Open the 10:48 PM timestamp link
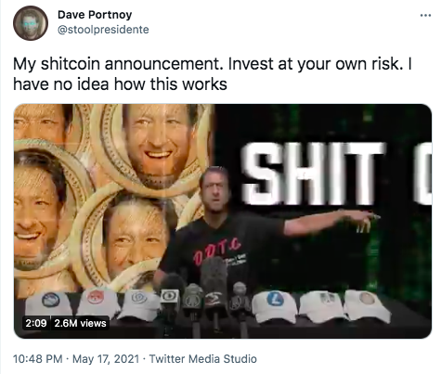 pyautogui.click(x=38, y=359)
